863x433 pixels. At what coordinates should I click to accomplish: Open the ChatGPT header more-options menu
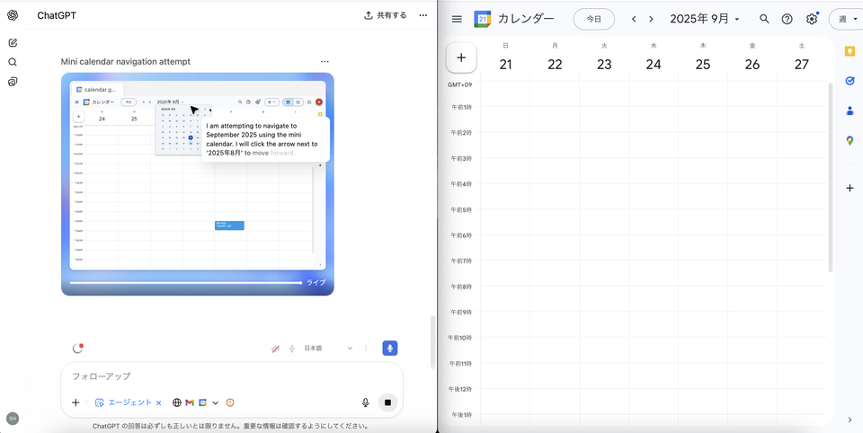point(423,15)
